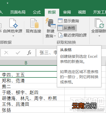Click the 从表格 button label
This screenshot has width=106, height=113.
pyautogui.click(x=69, y=28)
